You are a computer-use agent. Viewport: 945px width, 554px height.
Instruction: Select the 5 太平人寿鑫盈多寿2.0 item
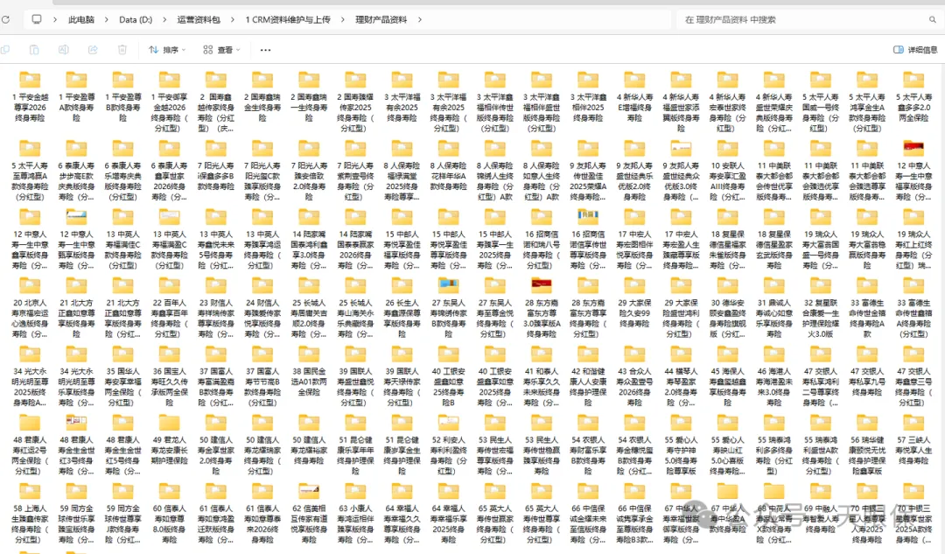913,96
